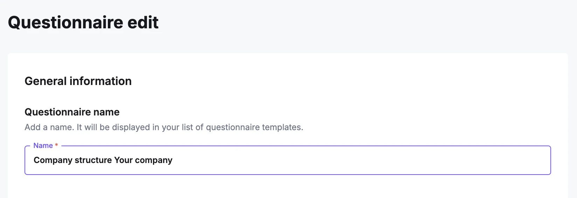
Task: Click the word "Your" in Name field
Action: pyautogui.click(x=123, y=160)
